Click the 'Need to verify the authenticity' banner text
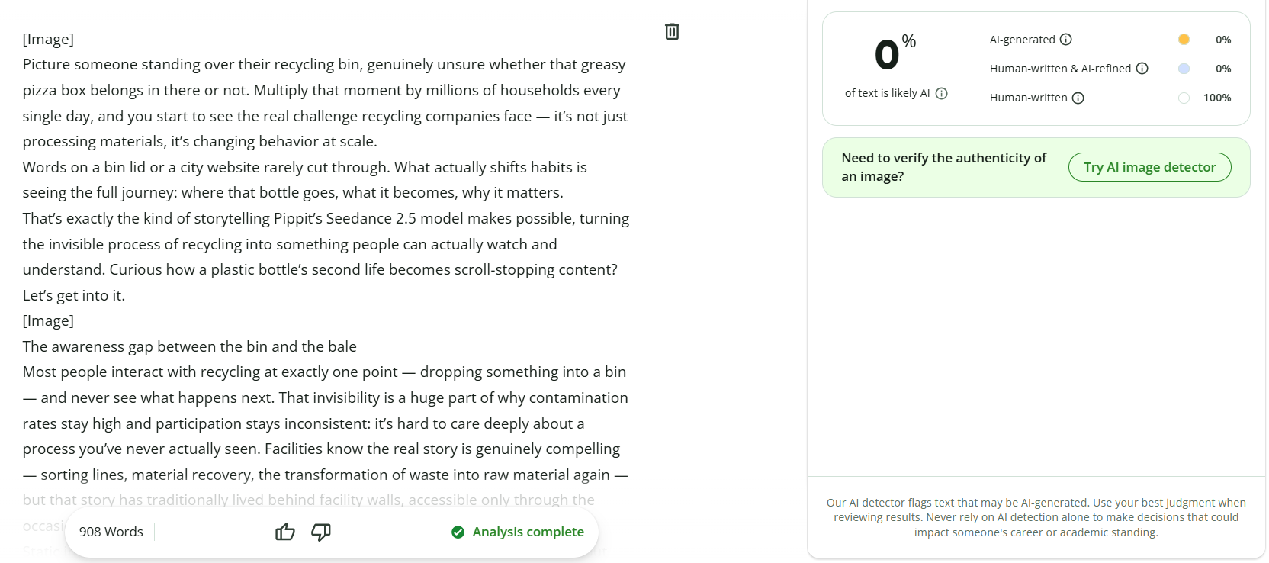This screenshot has width=1269, height=563. (x=944, y=167)
